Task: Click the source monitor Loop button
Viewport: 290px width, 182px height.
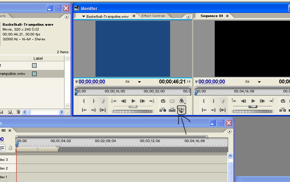Action: [163, 101]
